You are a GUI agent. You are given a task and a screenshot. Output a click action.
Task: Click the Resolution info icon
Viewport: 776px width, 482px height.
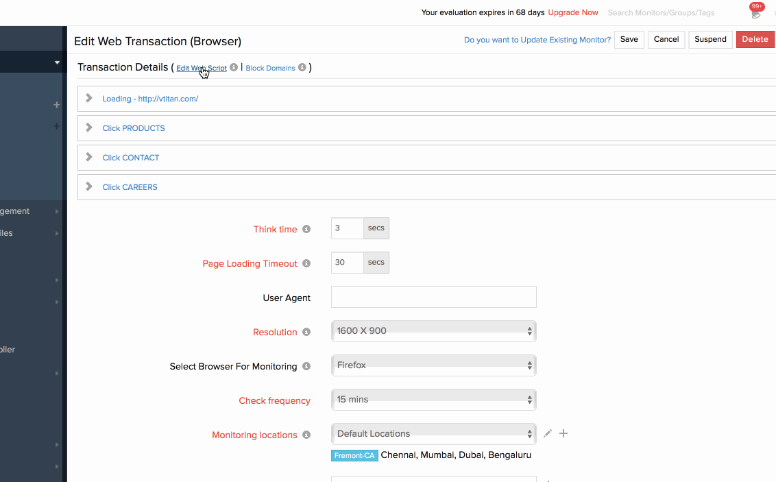tap(306, 332)
